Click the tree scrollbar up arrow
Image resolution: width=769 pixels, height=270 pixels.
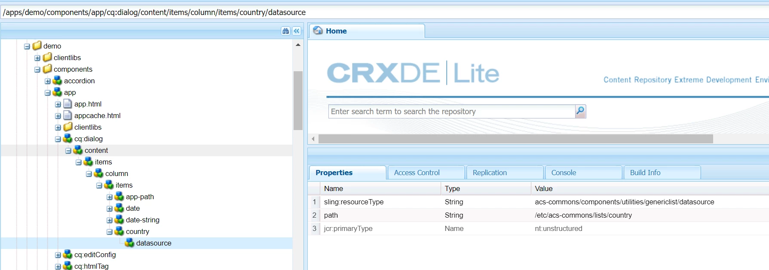click(x=298, y=45)
